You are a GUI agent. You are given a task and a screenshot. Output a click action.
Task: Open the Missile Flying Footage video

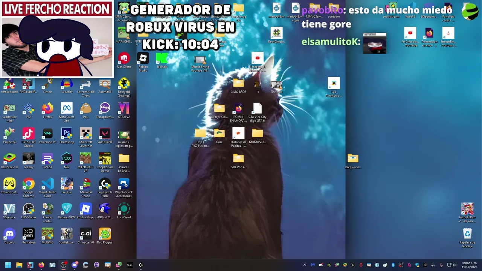point(200,64)
